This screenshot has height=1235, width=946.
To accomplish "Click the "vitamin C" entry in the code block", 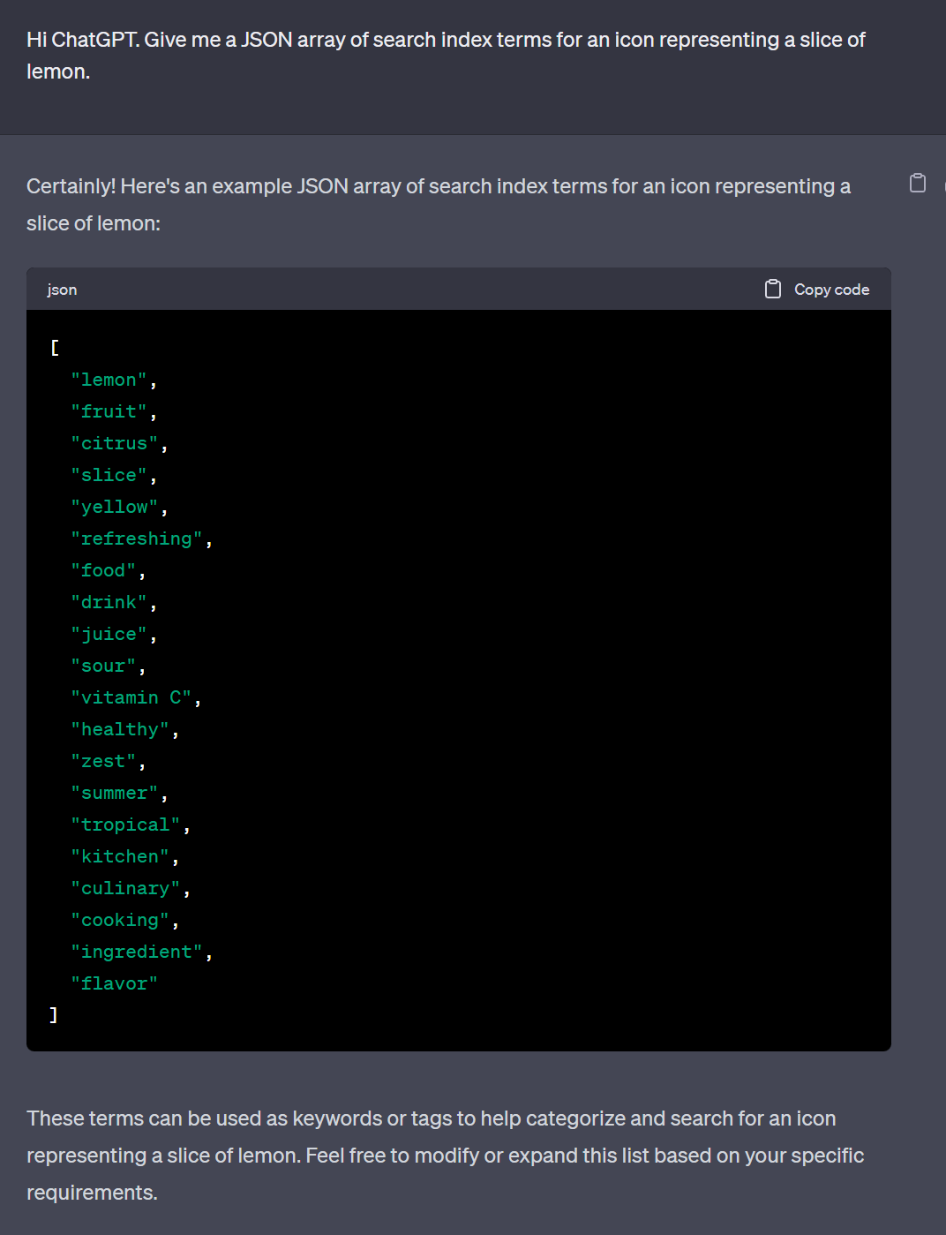I will pyautogui.click(x=131, y=697).
